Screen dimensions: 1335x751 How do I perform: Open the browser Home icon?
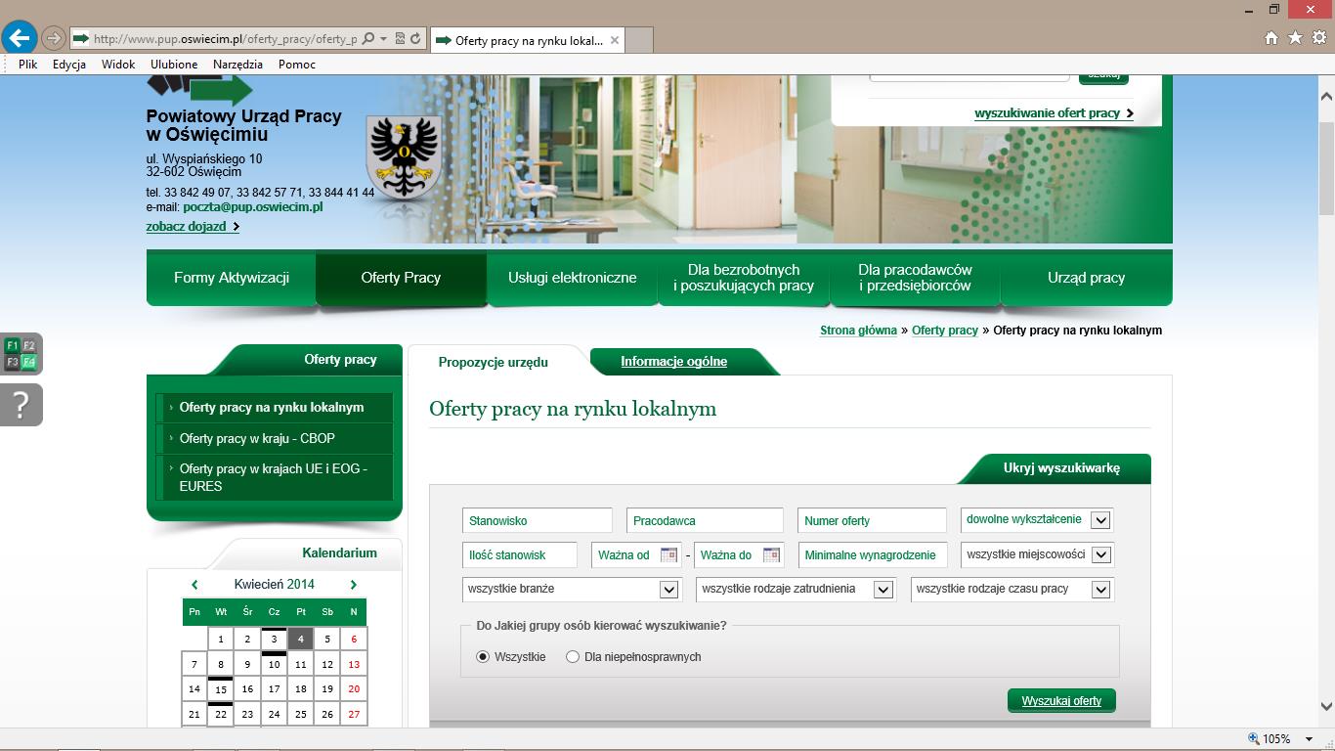pos(1271,38)
